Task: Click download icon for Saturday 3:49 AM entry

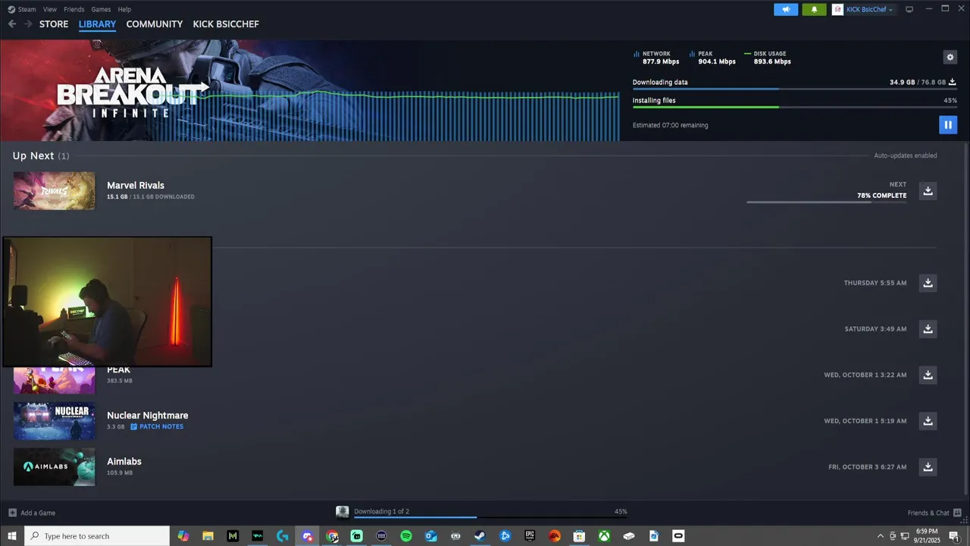Action: click(x=928, y=329)
